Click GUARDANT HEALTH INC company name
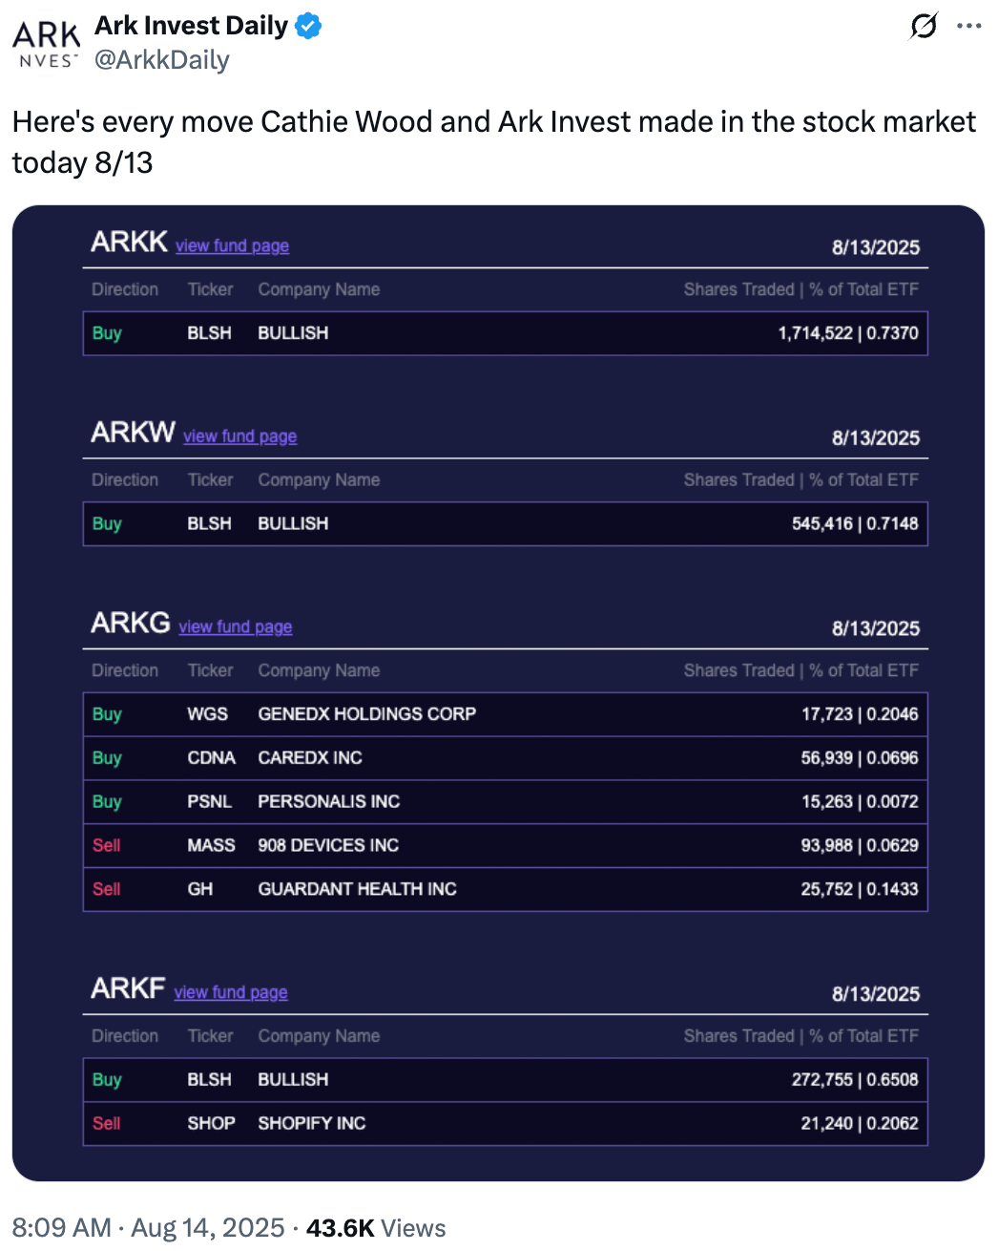998x1251 pixels. (x=358, y=889)
